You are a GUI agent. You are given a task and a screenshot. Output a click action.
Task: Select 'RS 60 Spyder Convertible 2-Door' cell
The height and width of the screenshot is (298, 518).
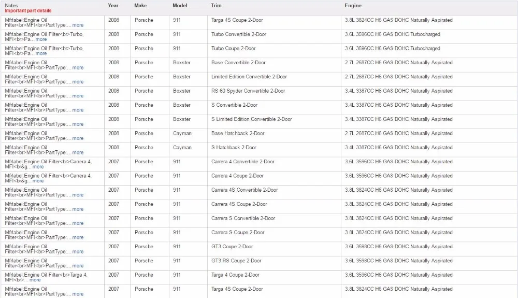[248, 91]
